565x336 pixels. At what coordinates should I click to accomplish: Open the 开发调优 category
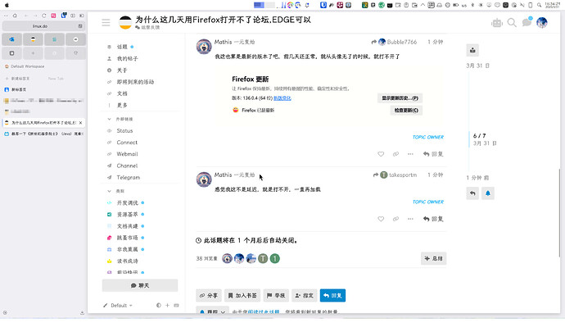(127, 202)
